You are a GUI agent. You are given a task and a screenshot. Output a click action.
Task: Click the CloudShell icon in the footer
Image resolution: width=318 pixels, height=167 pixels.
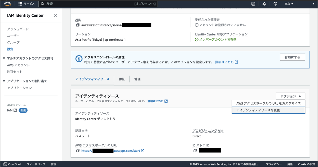6,164
